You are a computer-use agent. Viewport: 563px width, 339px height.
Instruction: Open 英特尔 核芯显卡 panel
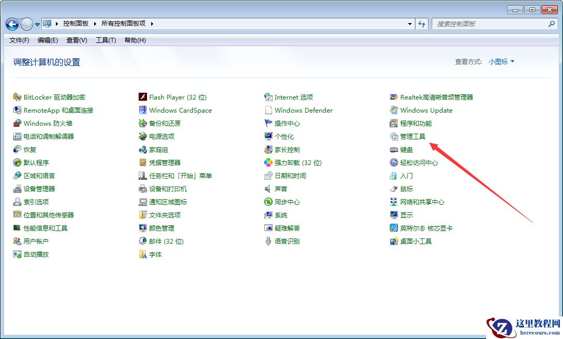(427, 228)
